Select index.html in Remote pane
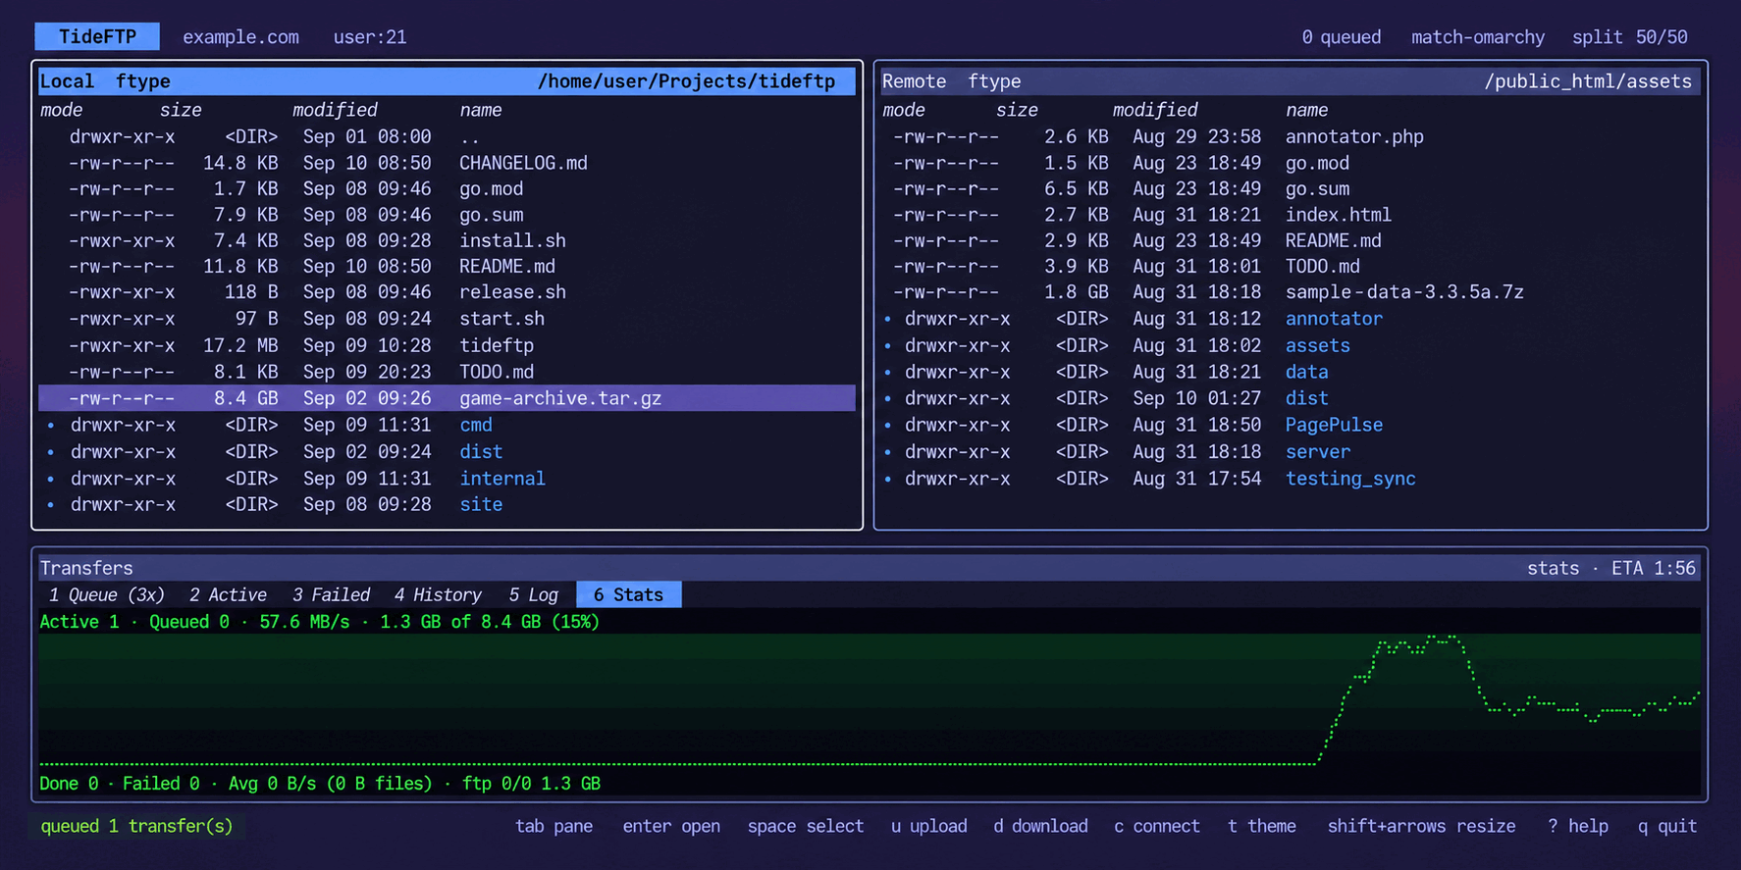The height and width of the screenshot is (870, 1741). click(1291, 215)
